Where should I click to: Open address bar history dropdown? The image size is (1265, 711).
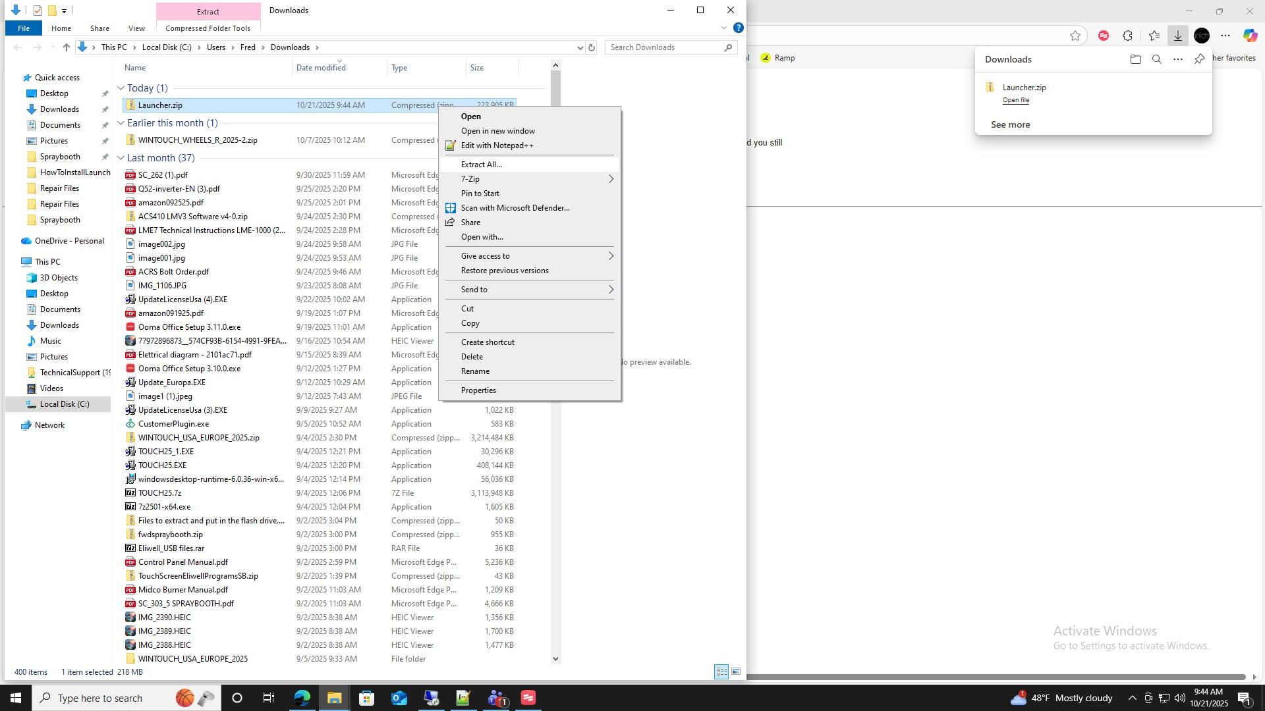(580, 47)
